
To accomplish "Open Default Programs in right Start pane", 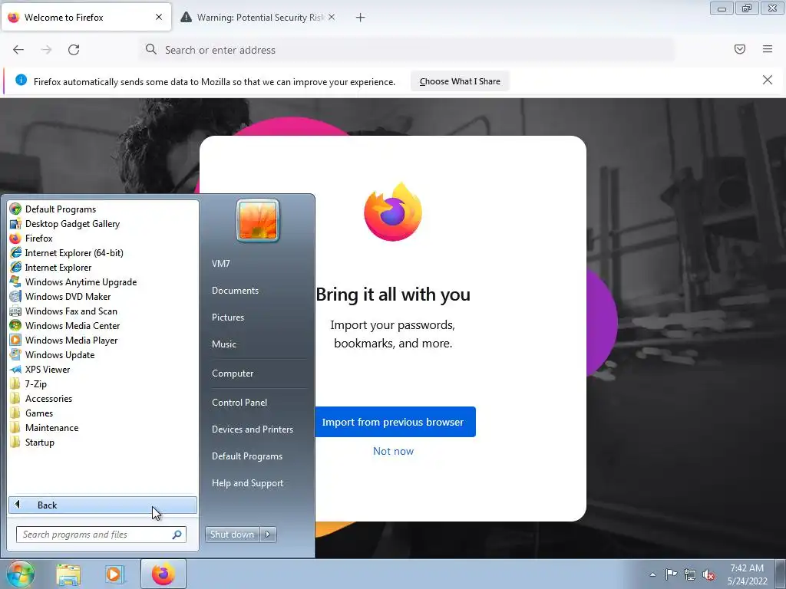I will click(x=247, y=456).
